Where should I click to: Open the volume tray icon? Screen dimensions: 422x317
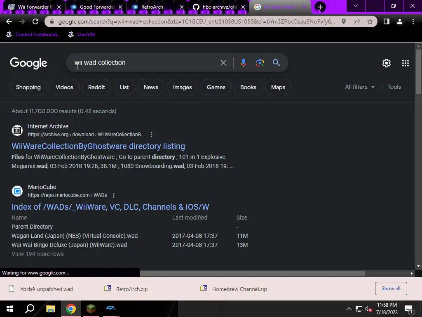click(368, 309)
